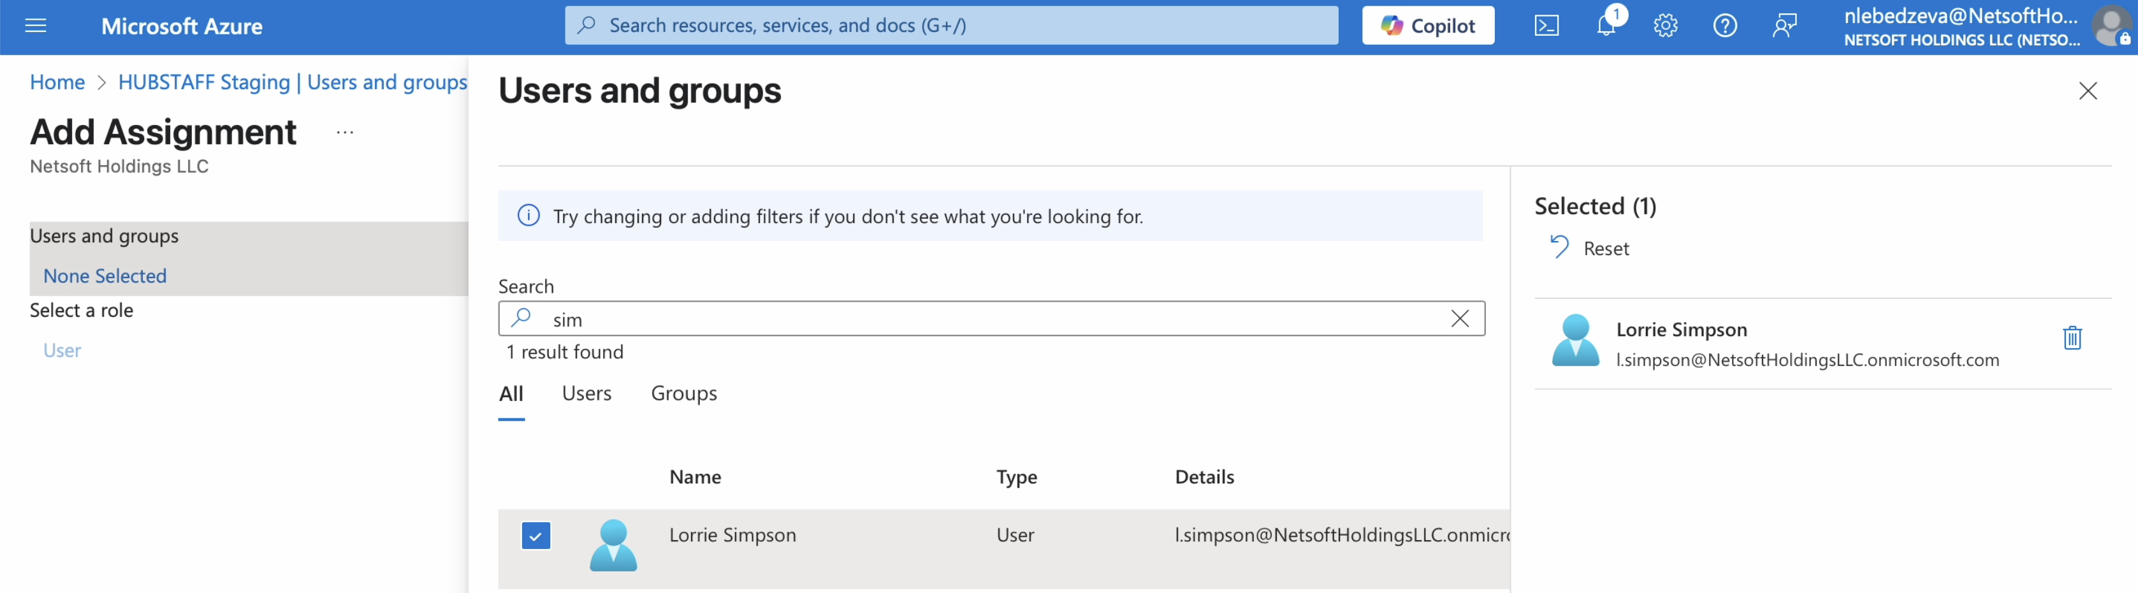2138x593 pixels.
Task: Switch to the Users tab
Action: coord(587,393)
